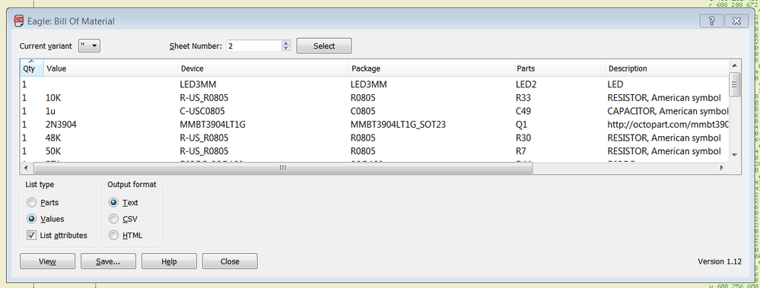760x288 pixels.
Task: Sort by the Device column header
Action: tap(263, 68)
